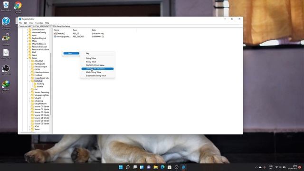Select the setupdiag key
The width and height of the screenshot is (304, 171).
click(38, 101)
